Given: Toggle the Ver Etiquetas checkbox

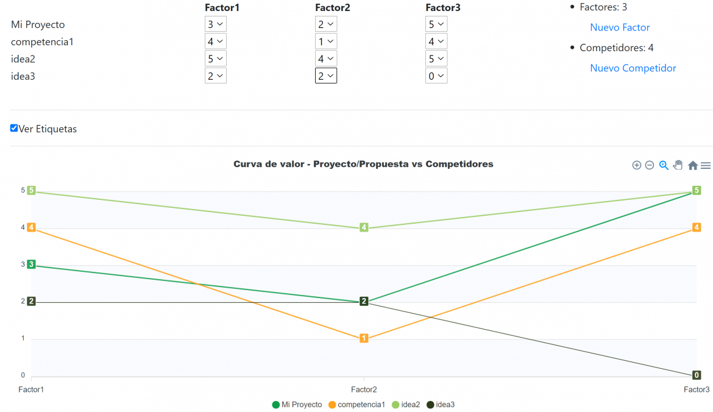Looking at the screenshot, I should (x=14, y=128).
